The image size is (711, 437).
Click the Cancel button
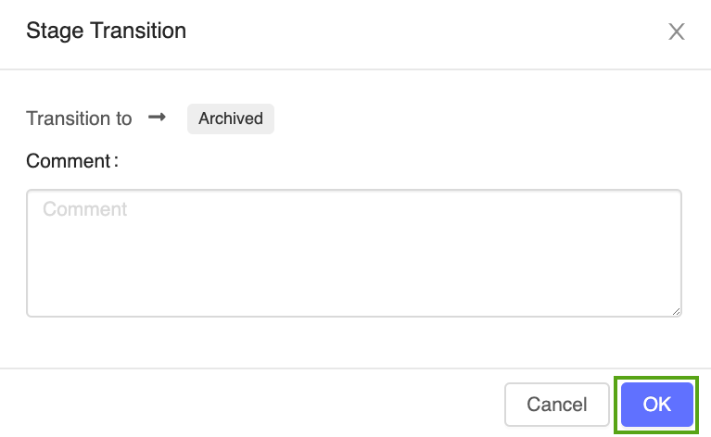(556, 405)
